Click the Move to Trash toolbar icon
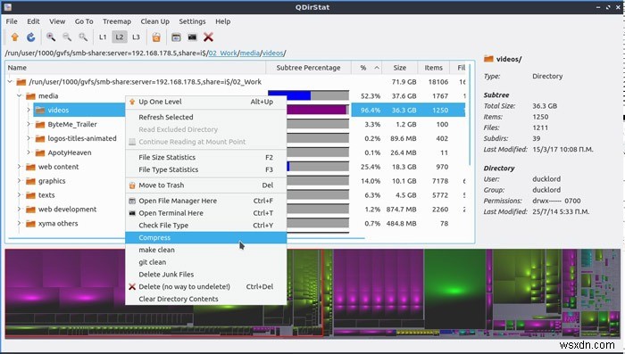This screenshot has width=625, height=354. [156, 37]
